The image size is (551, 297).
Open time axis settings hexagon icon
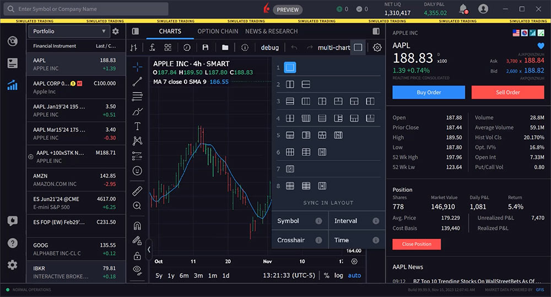pyautogui.click(x=354, y=261)
